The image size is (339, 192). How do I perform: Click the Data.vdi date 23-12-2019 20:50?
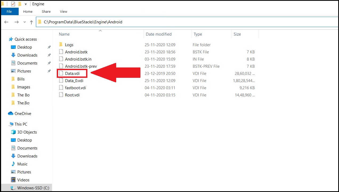pyautogui.click(x=160, y=73)
